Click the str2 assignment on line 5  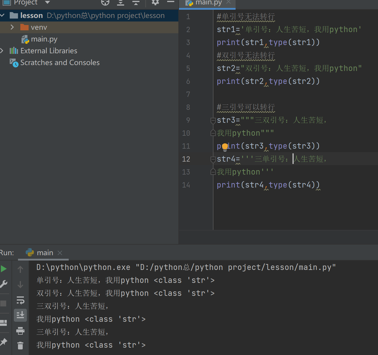click(x=289, y=68)
